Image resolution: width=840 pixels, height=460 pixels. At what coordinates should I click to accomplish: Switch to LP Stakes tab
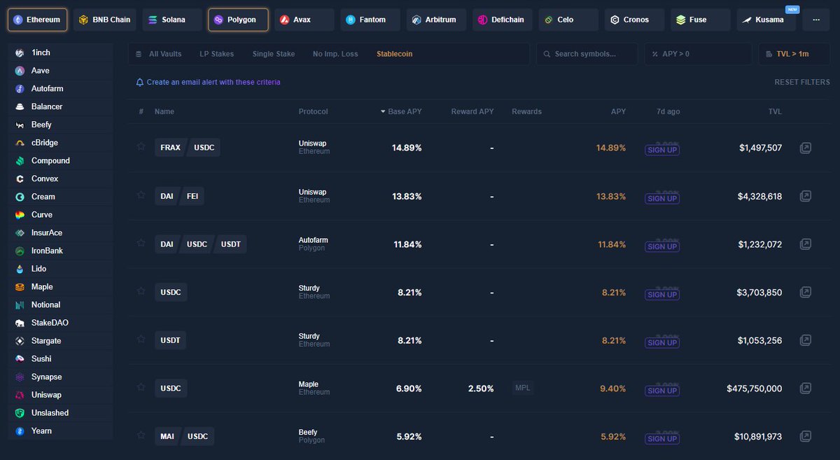pos(217,54)
